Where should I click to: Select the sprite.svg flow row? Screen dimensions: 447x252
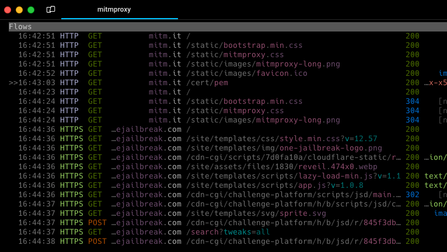(x=228, y=213)
